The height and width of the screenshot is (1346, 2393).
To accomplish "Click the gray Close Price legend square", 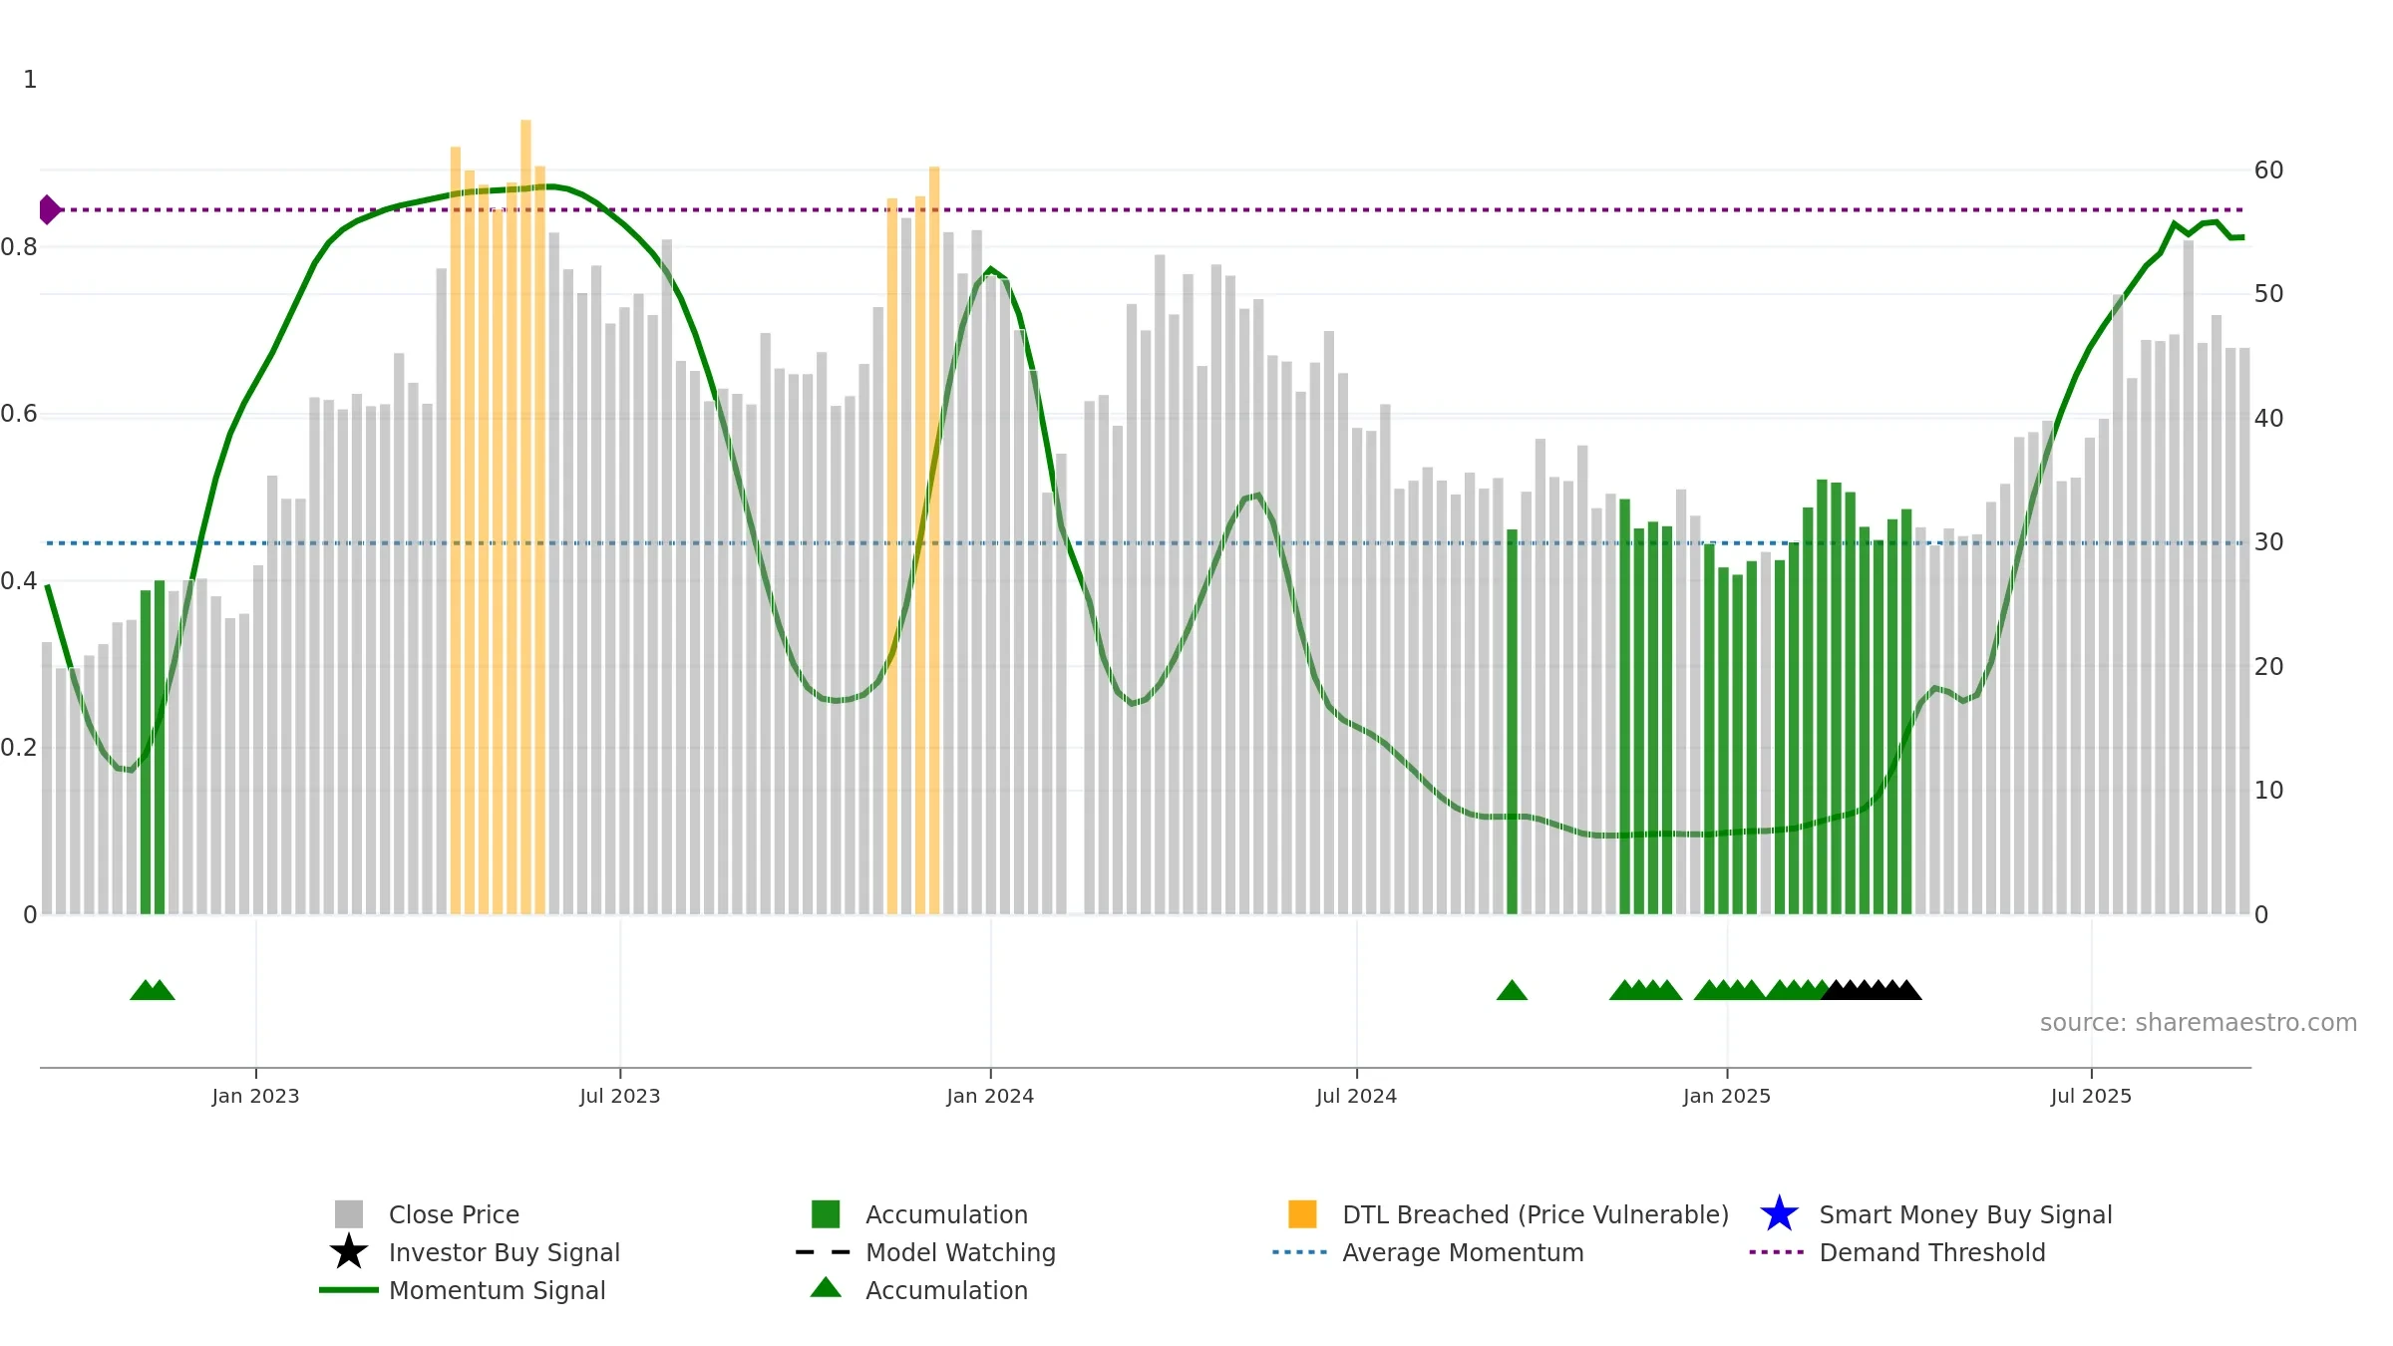I will pyautogui.click(x=349, y=1214).
